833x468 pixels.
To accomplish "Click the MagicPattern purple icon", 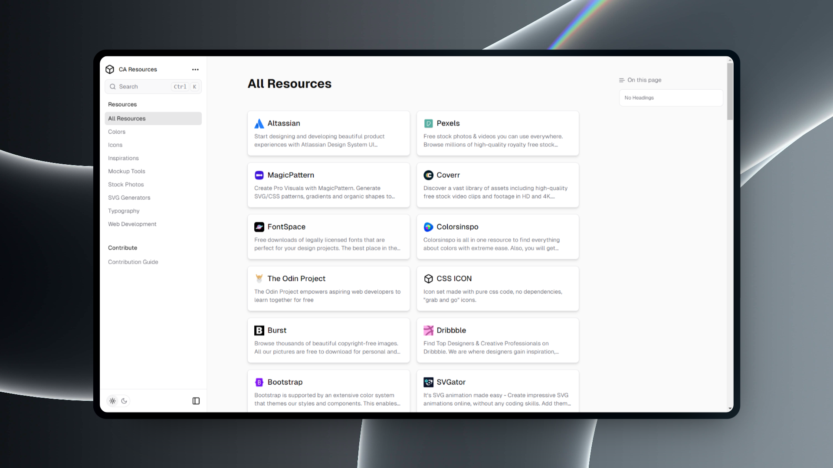I will 259,175.
